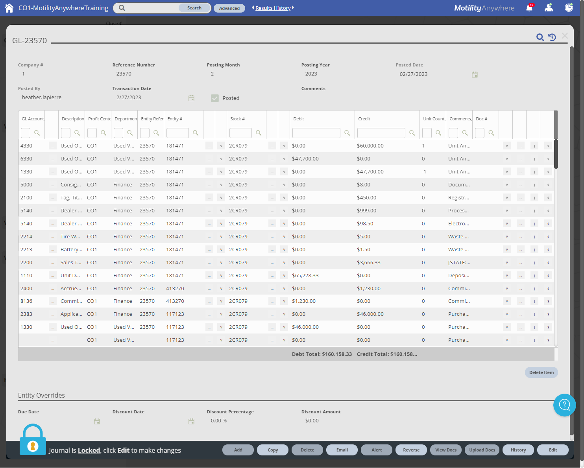The width and height of the screenshot is (584, 468).
Task: Open the Transaction Date calendar picker
Action: pos(191,98)
